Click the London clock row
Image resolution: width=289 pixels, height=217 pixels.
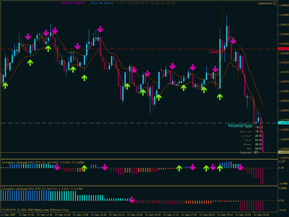pos(252,136)
